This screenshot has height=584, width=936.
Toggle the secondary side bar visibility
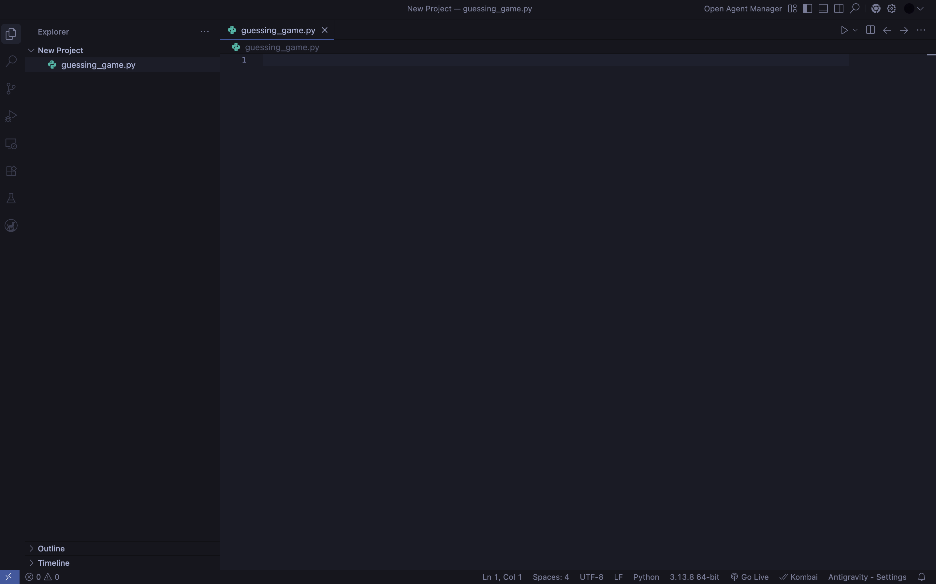point(839,8)
